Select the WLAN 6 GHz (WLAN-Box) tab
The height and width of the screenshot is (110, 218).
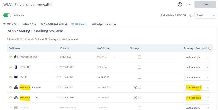coord(54,24)
